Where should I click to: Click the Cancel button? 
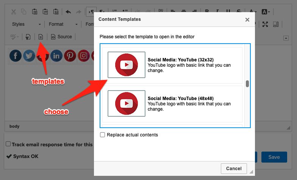click(x=234, y=168)
